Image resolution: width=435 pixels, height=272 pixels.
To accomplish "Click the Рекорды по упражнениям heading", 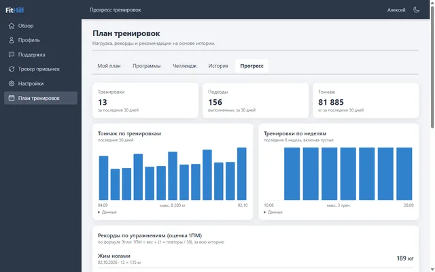I will pyautogui.click(x=150, y=235).
